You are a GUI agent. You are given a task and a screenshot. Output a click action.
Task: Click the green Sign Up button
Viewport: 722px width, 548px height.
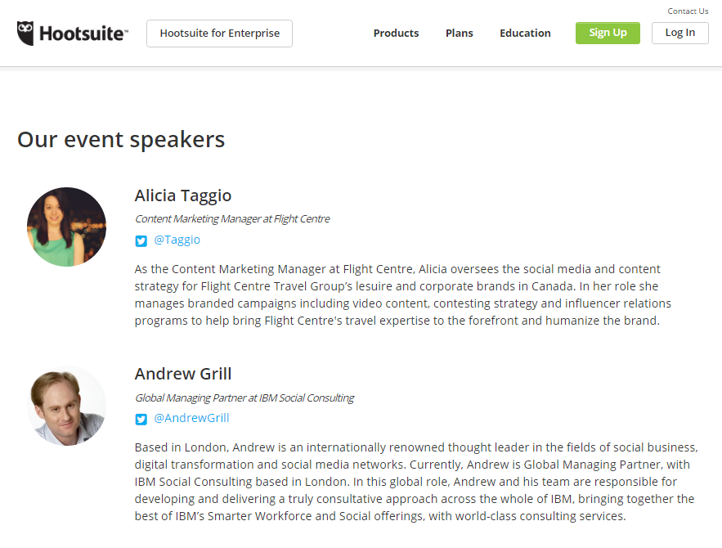pyautogui.click(x=608, y=34)
